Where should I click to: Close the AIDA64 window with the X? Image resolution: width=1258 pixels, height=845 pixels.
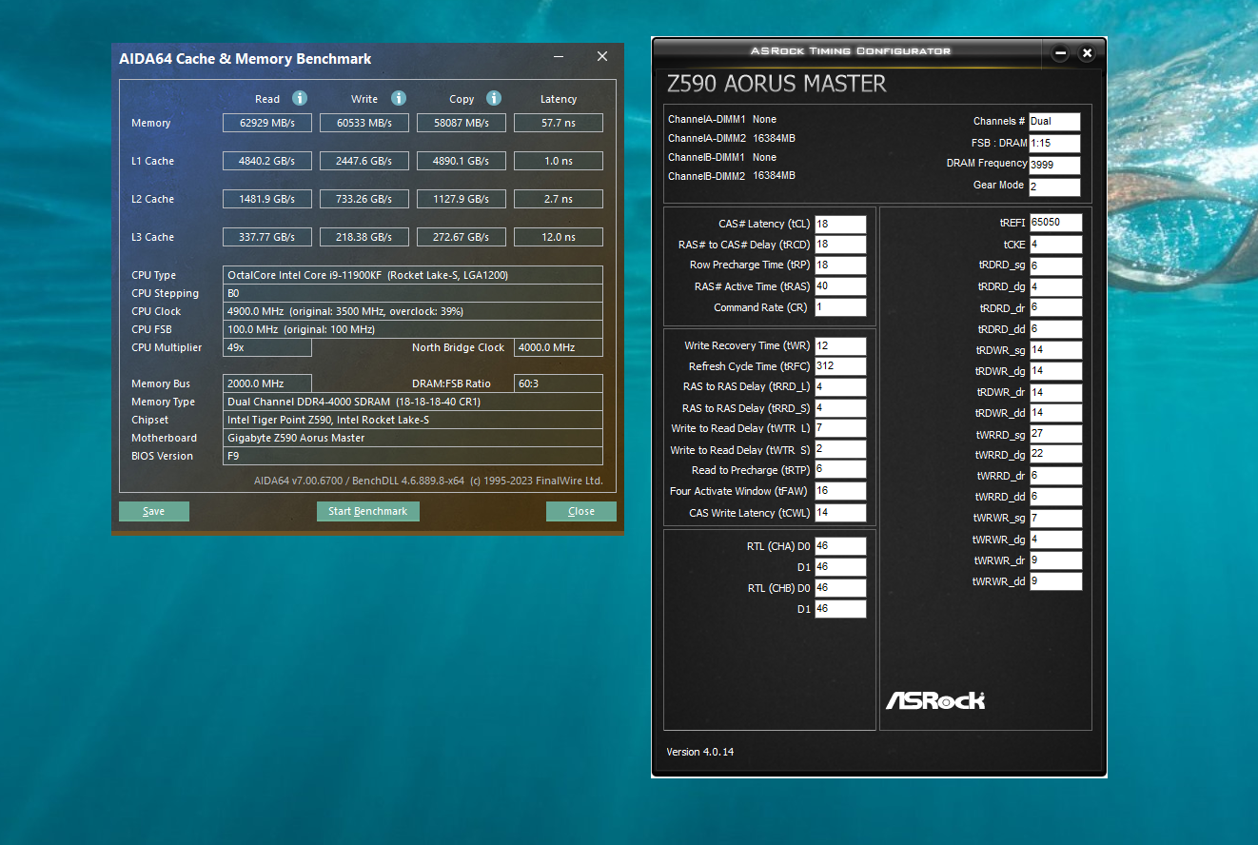tap(602, 57)
